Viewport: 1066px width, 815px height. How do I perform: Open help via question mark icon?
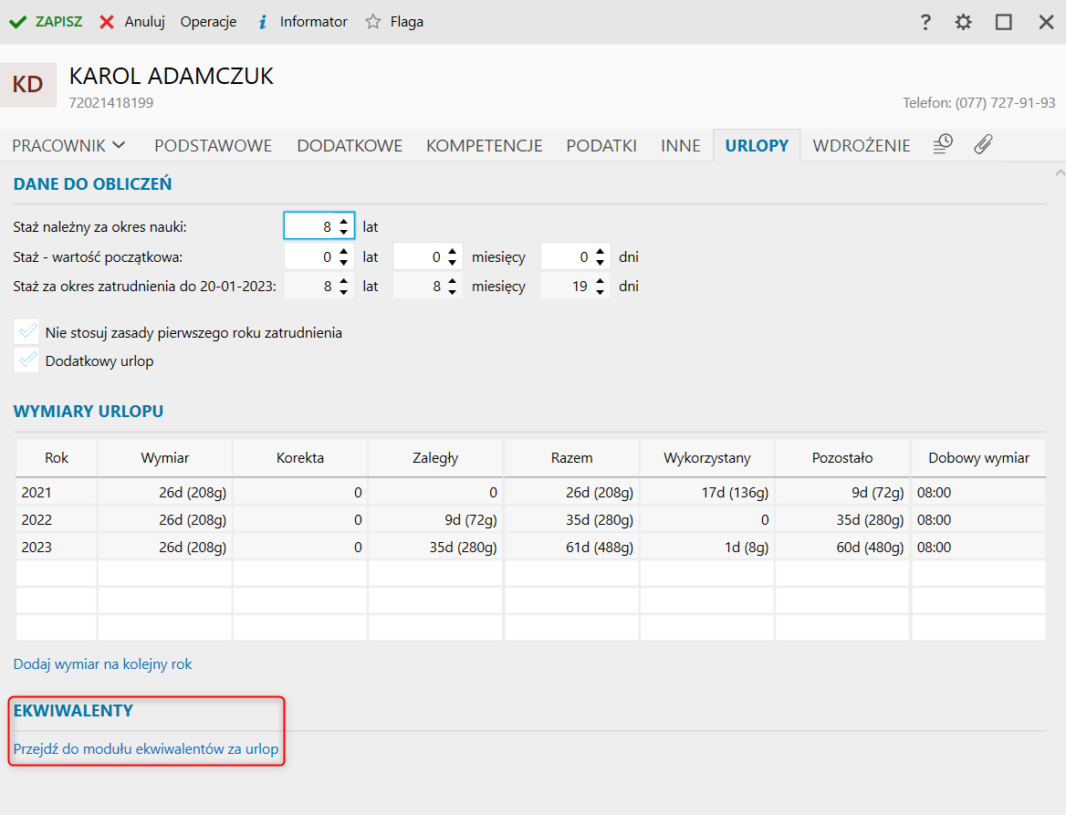pos(925,22)
